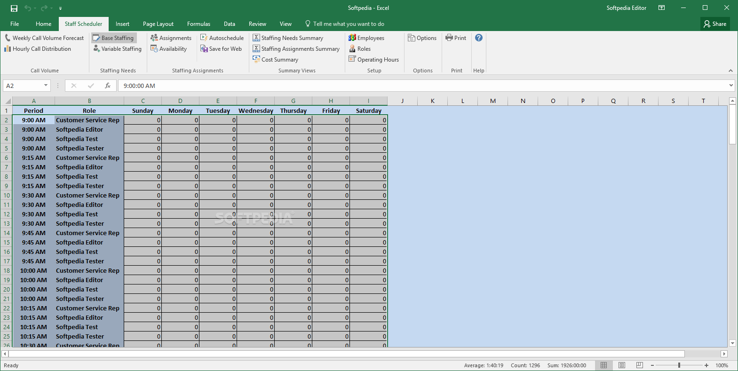This screenshot has width=738, height=371.
Task: Expand the Name Box dropdown
Action: pos(46,86)
